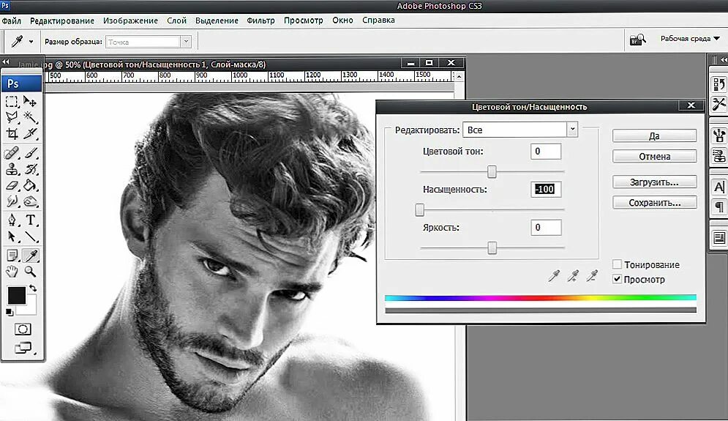Screen dimensions: 728x421
Task: Open the Clone Source panel icon
Action: (718, 155)
